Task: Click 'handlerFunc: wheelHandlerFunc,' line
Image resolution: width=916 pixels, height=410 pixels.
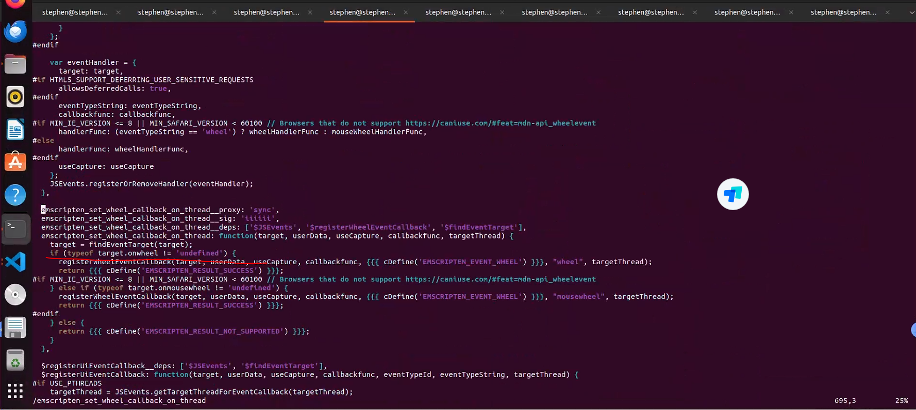Action: (124, 149)
